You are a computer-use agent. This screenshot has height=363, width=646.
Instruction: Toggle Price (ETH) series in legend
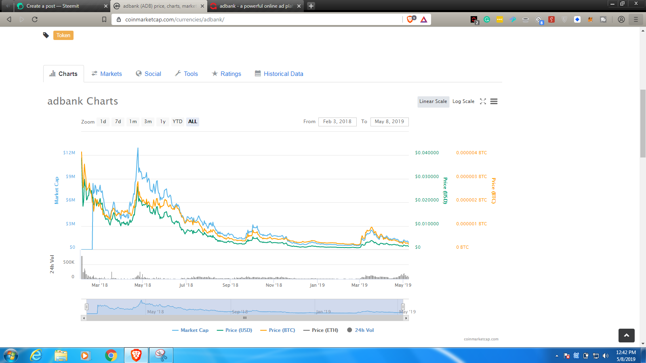(x=321, y=330)
